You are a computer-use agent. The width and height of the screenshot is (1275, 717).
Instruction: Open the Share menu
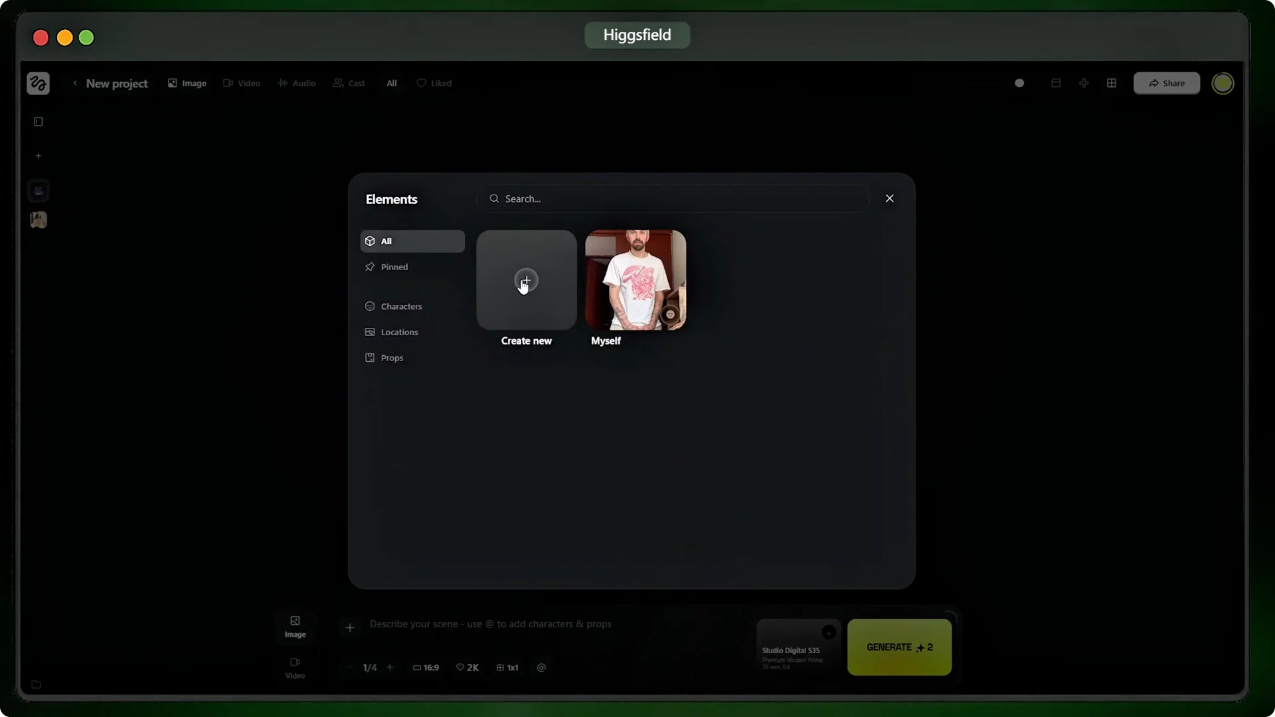click(x=1166, y=83)
